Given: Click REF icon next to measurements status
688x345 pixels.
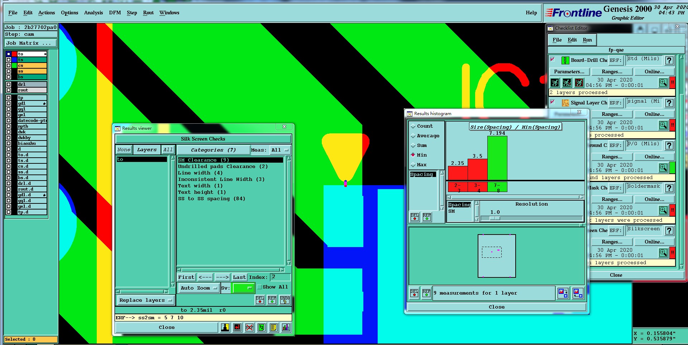Looking at the screenshot, I should coord(426,293).
